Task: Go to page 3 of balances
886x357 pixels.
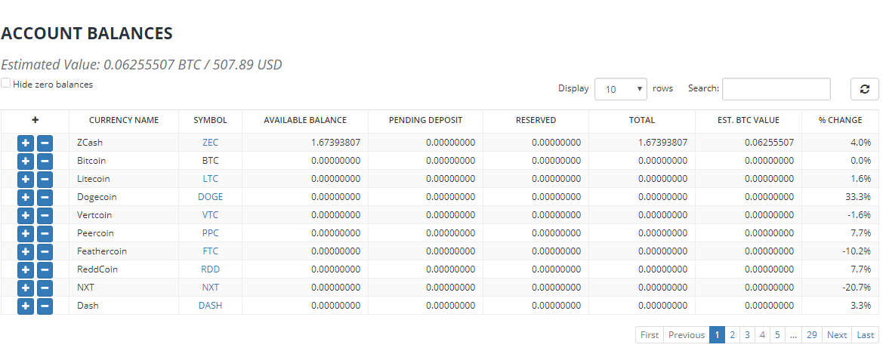Action: [x=747, y=335]
